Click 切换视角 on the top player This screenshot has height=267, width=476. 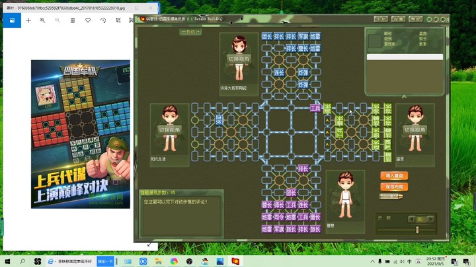(239, 59)
